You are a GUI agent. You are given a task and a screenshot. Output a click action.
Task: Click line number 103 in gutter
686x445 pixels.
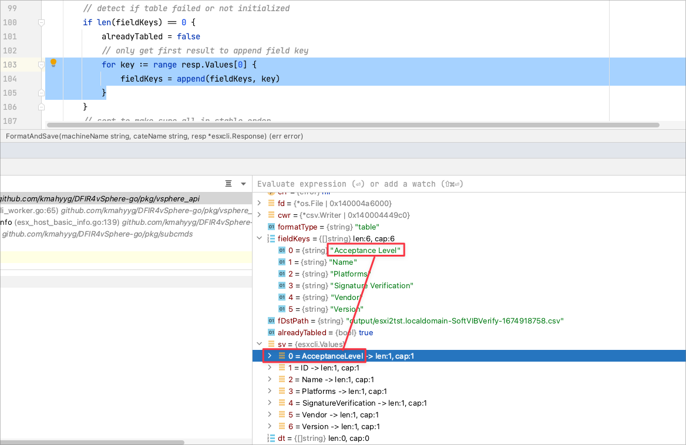(9, 65)
